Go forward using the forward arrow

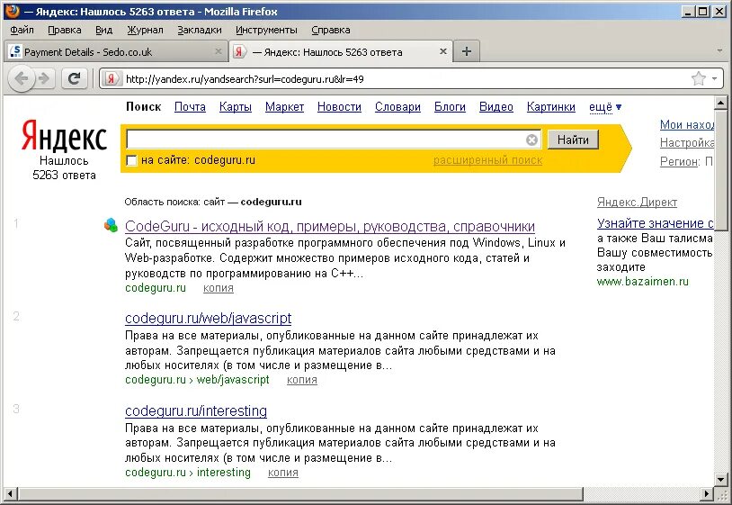(x=43, y=78)
